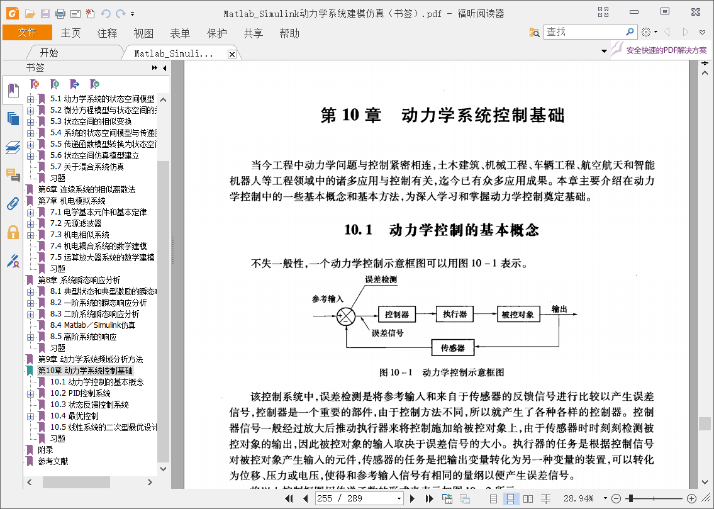Expand the 8.3 二阶系统瞬态响应分析 bookmark

(30, 314)
